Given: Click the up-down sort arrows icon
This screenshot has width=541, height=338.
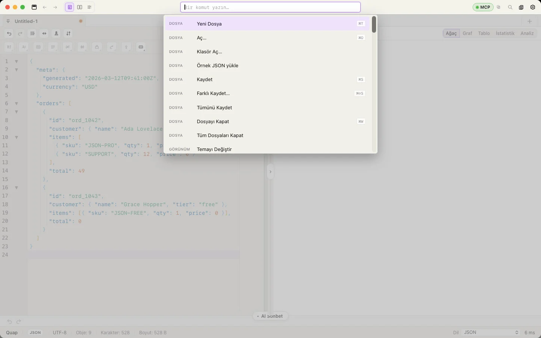Looking at the screenshot, I should pyautogui.click(x=68, y=33).
